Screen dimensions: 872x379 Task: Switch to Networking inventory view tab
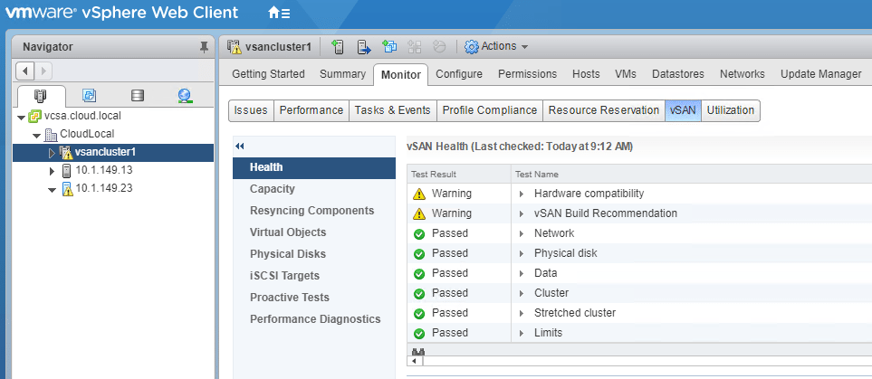[x=185, y=95]
